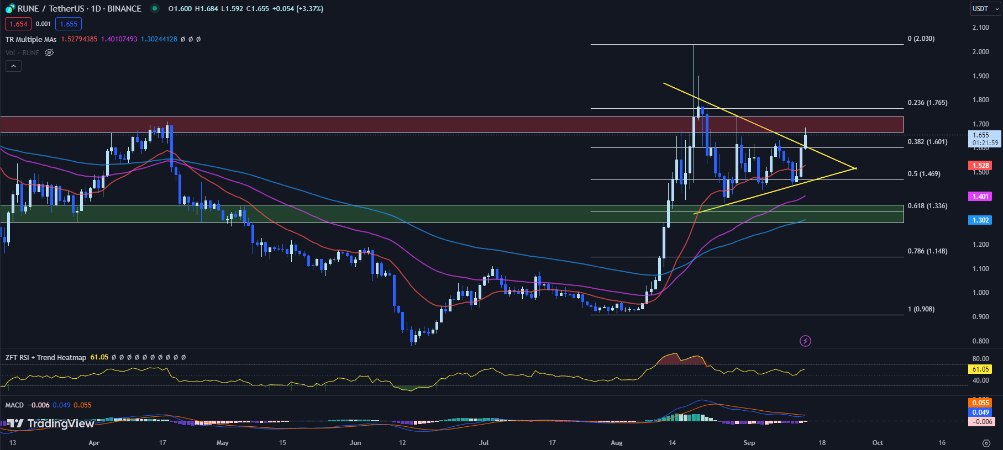Select the RUNE / TetherUS symbol title
Screen dimensions: 1003x450
pos(80,8)
